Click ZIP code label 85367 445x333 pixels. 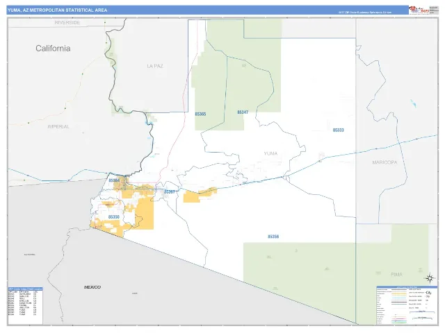pyautogui.click(x=170, y=192)
